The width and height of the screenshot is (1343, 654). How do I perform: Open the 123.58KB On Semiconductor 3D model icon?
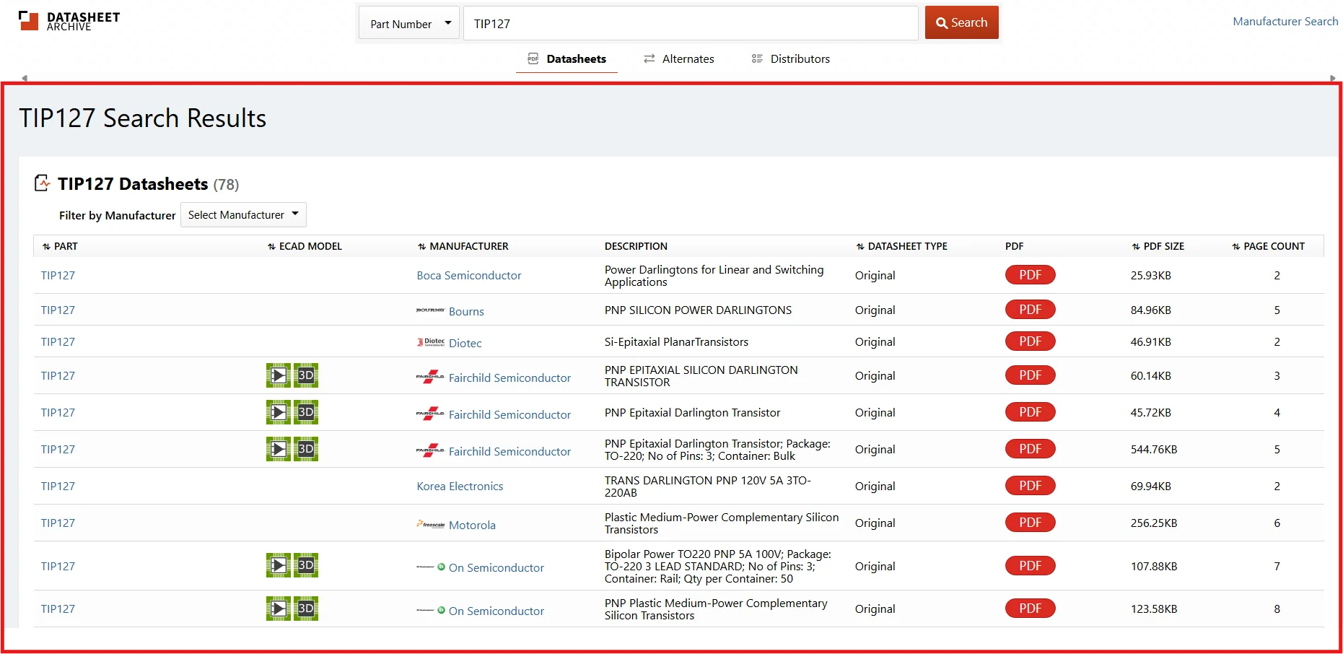point(306,609)
